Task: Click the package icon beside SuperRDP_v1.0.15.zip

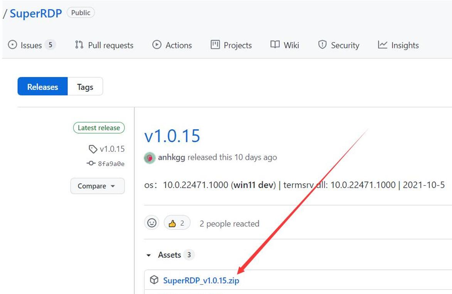Action: click(154, 280)
